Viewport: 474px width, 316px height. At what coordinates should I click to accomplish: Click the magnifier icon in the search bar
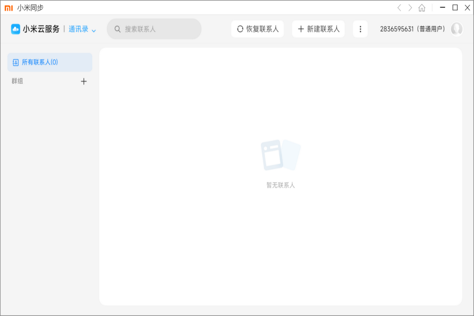point(117,29)
